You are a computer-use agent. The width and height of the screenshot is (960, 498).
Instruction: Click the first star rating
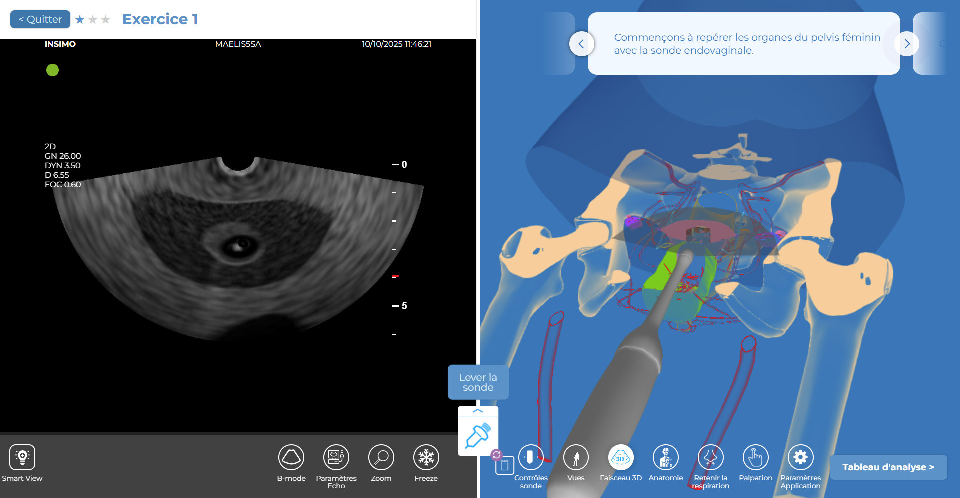pos(80,20)
